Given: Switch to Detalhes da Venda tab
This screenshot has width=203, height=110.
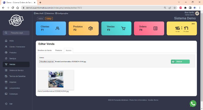Looking at the screenshot, I should click(x=45, y=50).
